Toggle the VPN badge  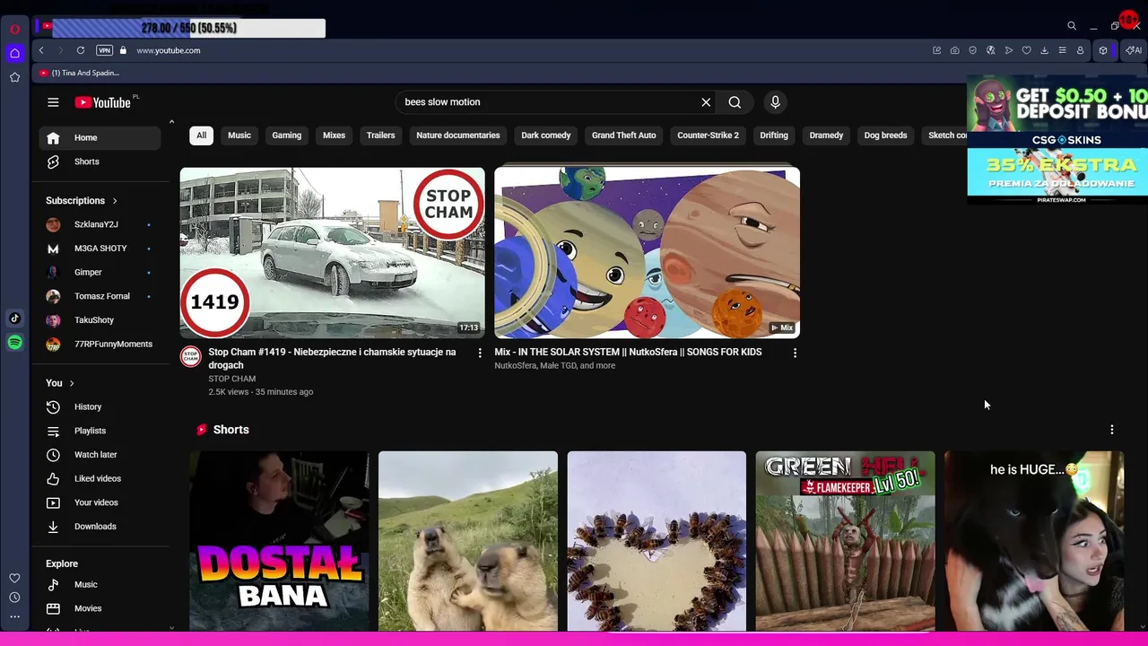click(105, 50)
